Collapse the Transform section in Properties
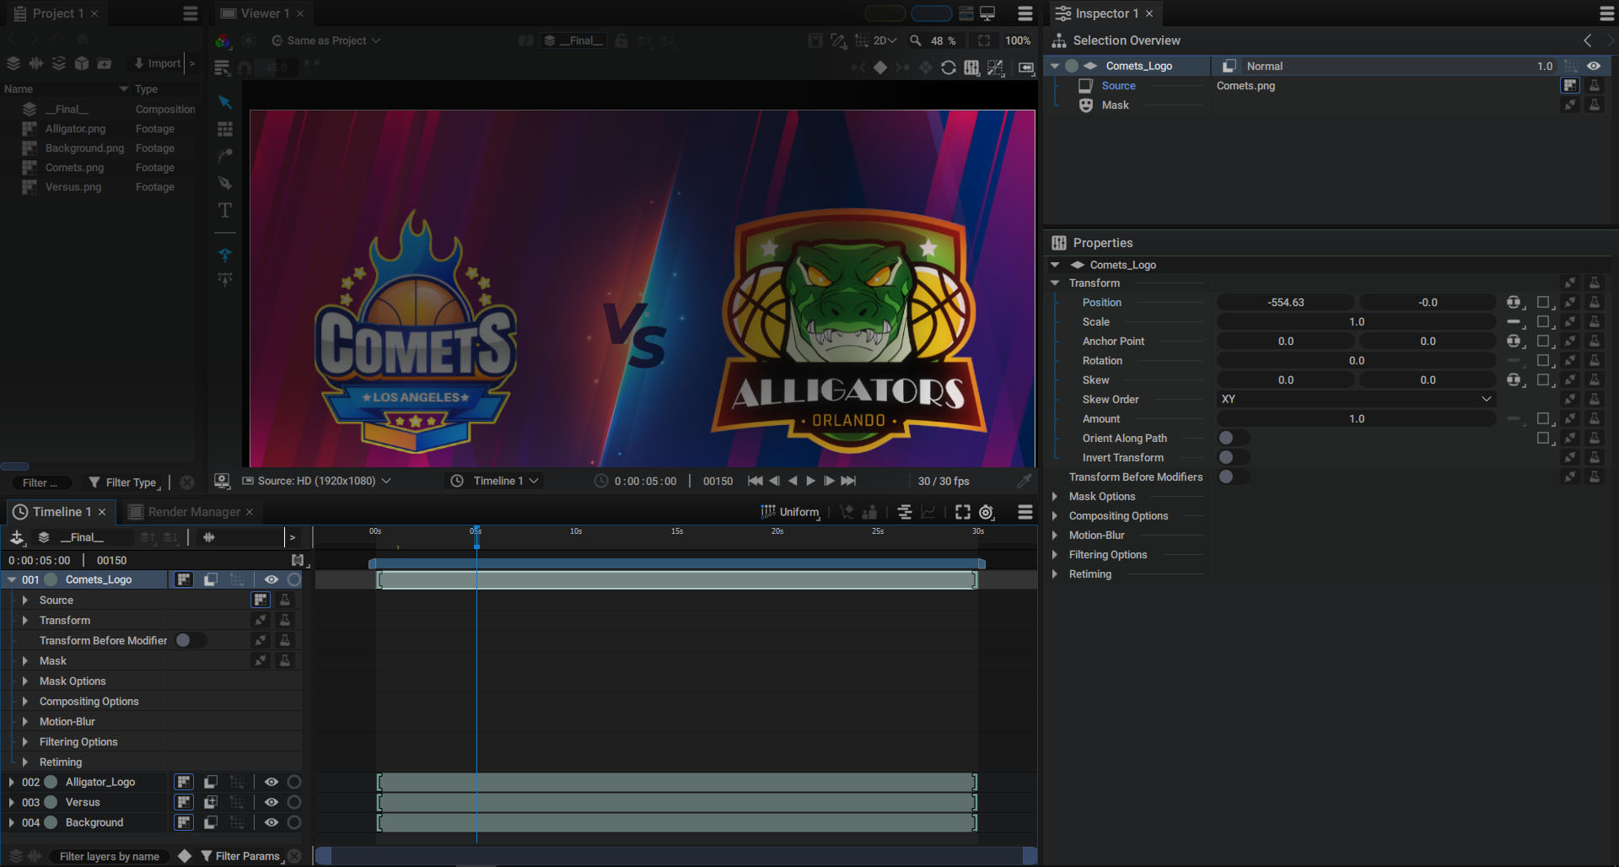1619x867 pixels. [1055, 283]
